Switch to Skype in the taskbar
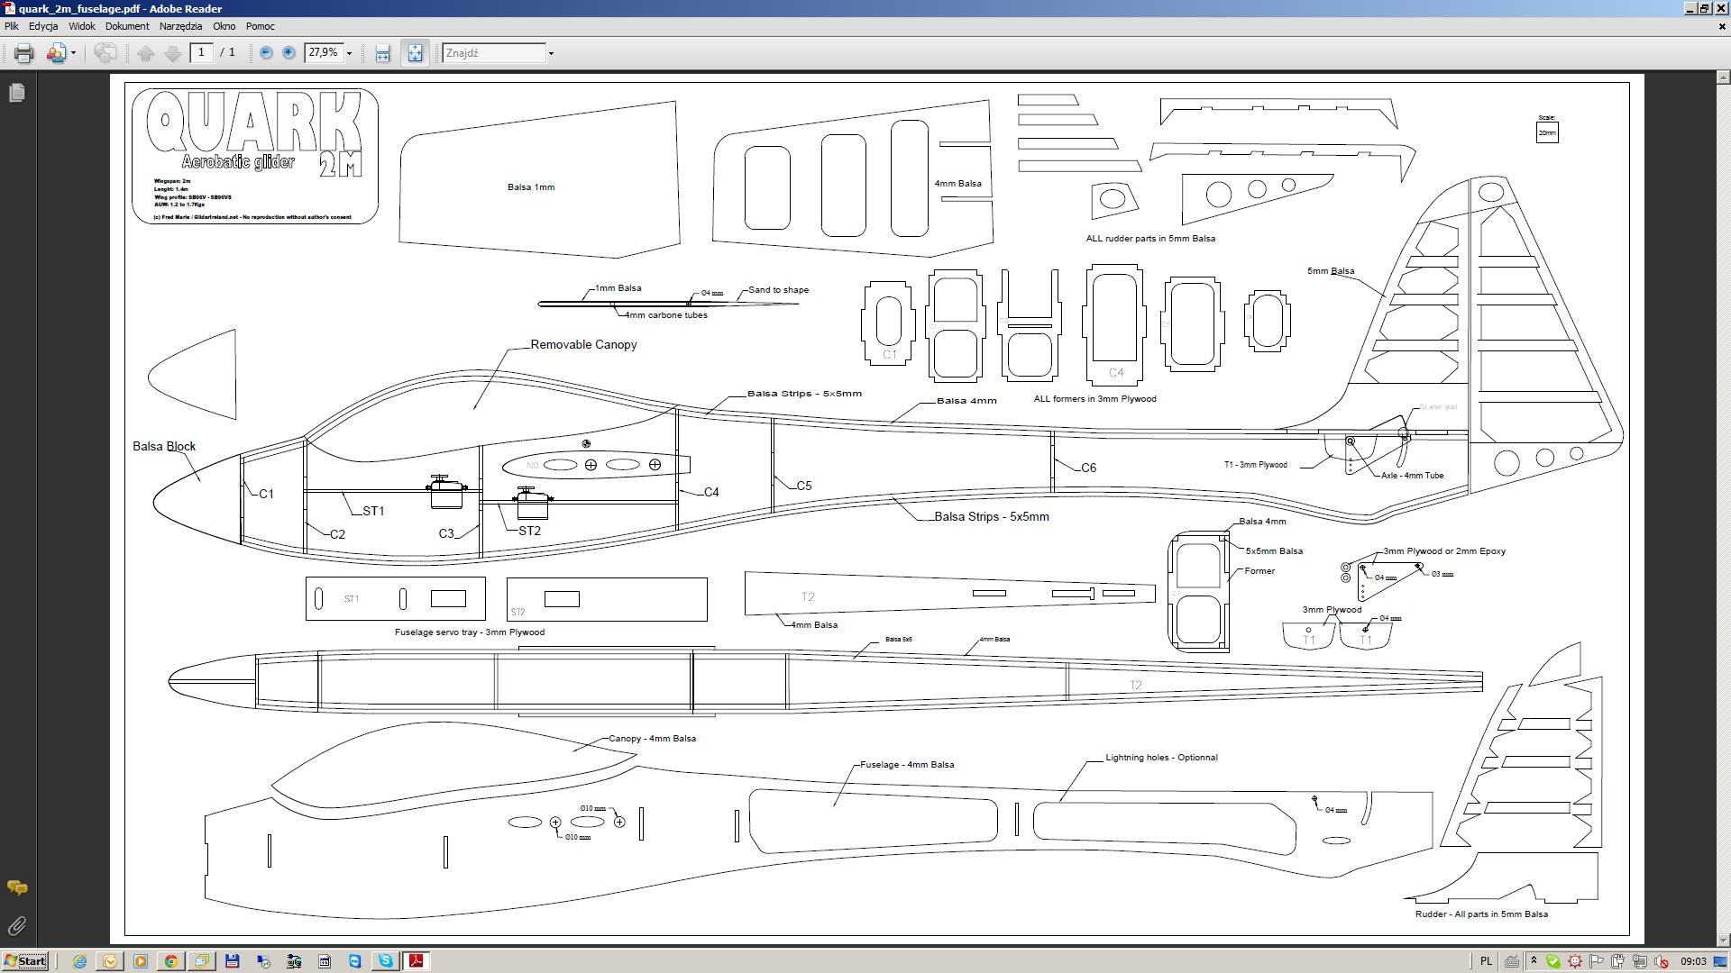 (386, 961)
